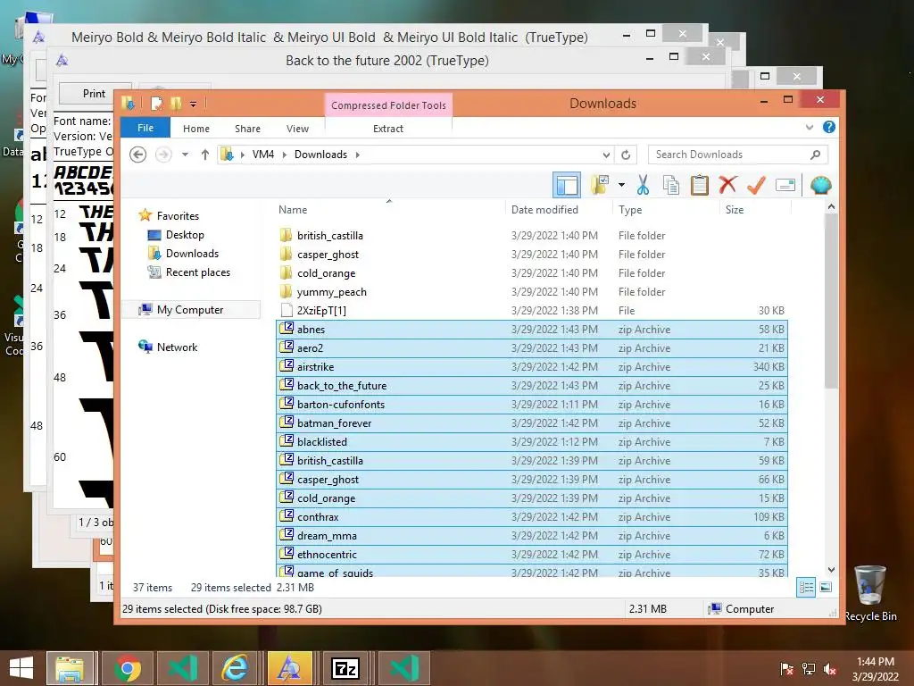
Task: Open 7-Zip from the taskbar
Action: point(345,668)
